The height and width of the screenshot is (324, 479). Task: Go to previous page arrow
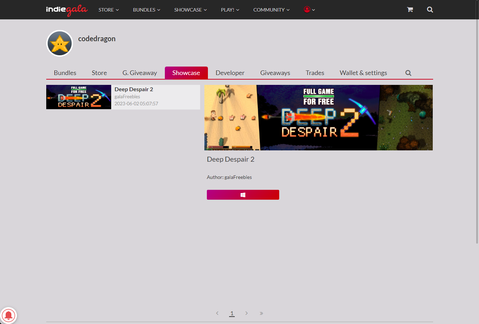[217, 313]
